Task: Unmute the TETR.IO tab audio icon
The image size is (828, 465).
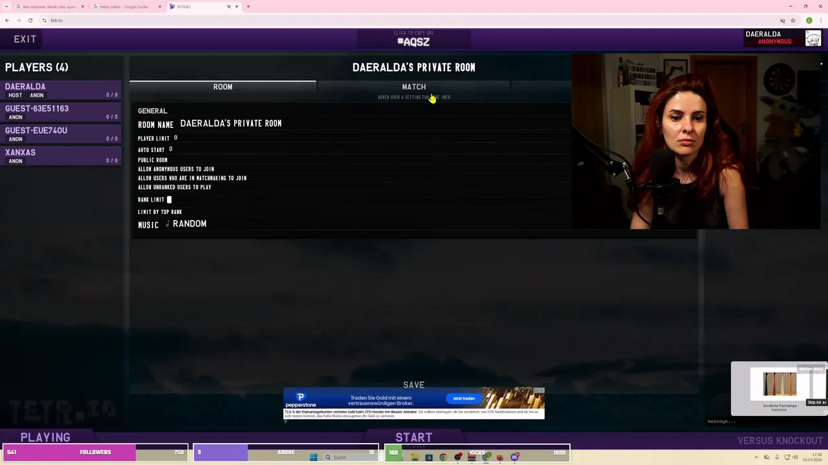Action: click(228, 6)
